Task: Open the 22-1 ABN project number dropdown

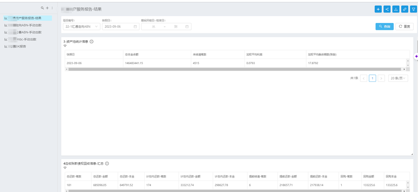Action: [82, 27]
